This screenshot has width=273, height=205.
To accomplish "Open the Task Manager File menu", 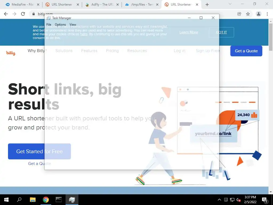I will point(49,25).
